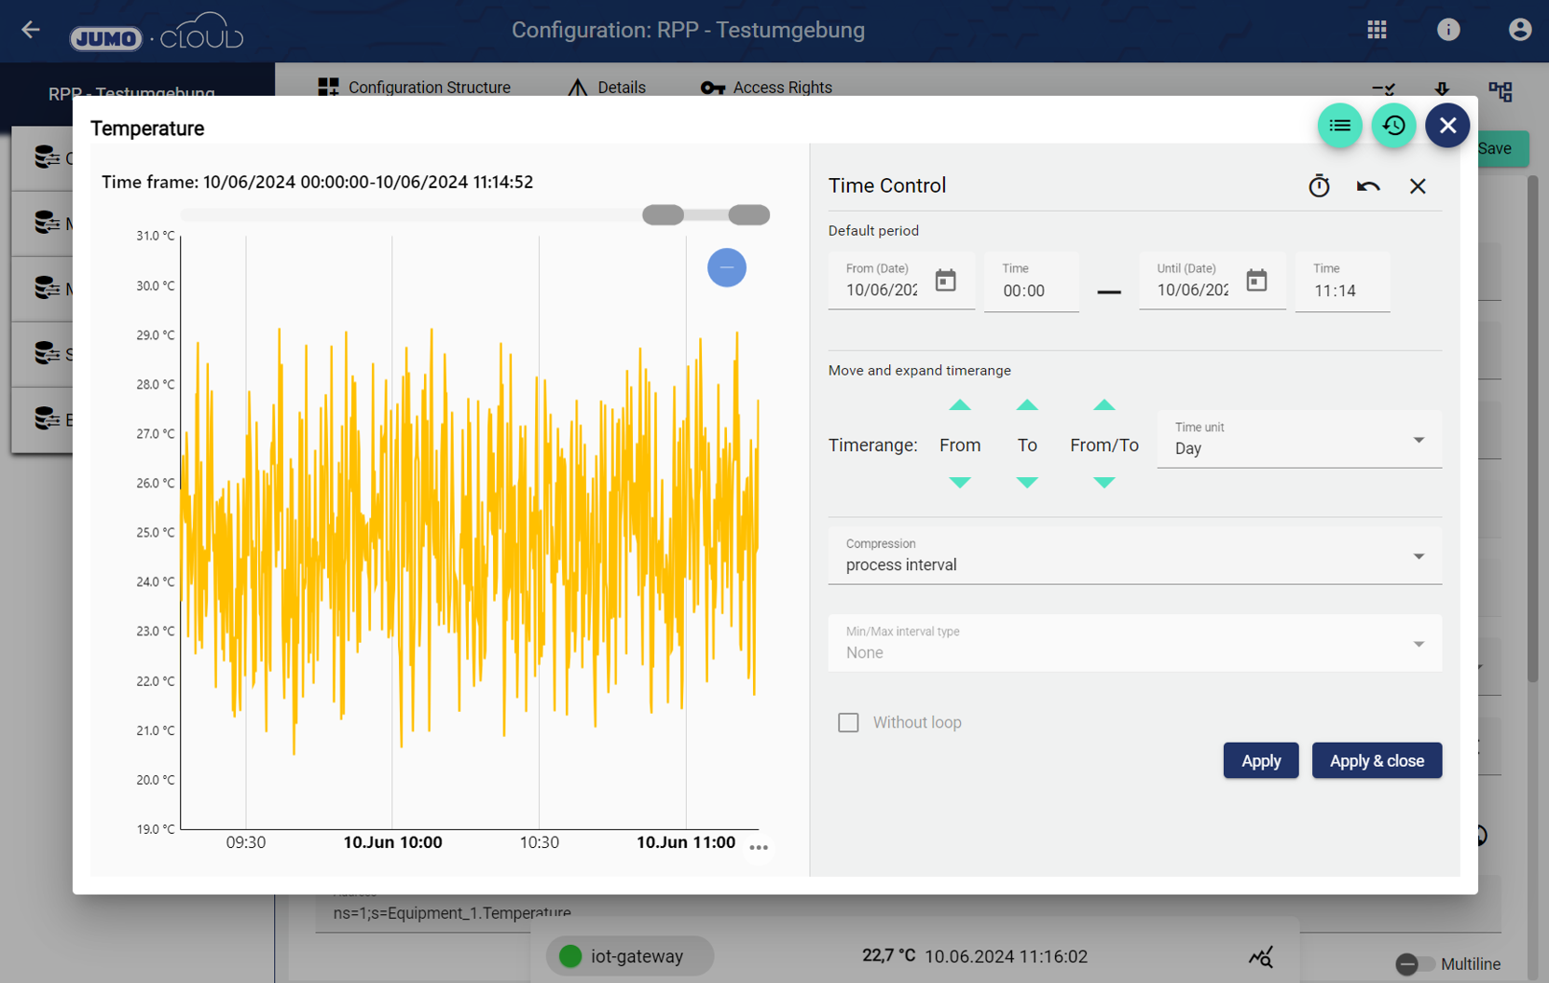This screenshot has width=1549, height=983.
Task: Open the Until date calendar picker
Action: click(1256, 280)
